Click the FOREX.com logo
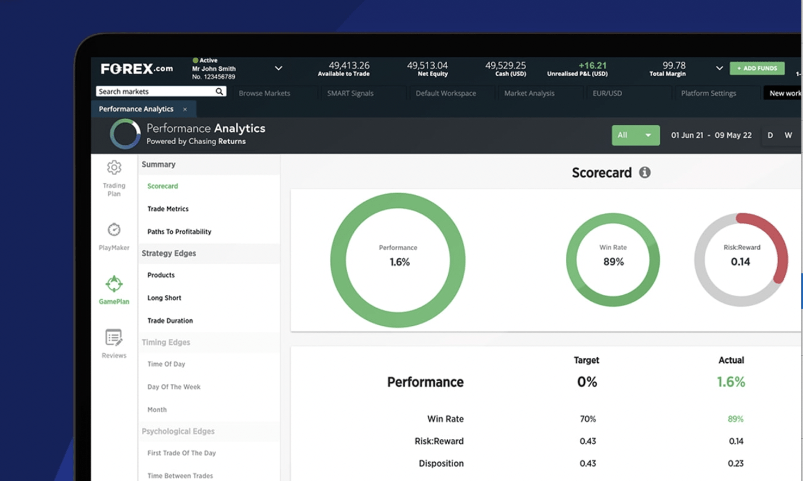Viewport: 803px width, 481px height. (137, 68)
